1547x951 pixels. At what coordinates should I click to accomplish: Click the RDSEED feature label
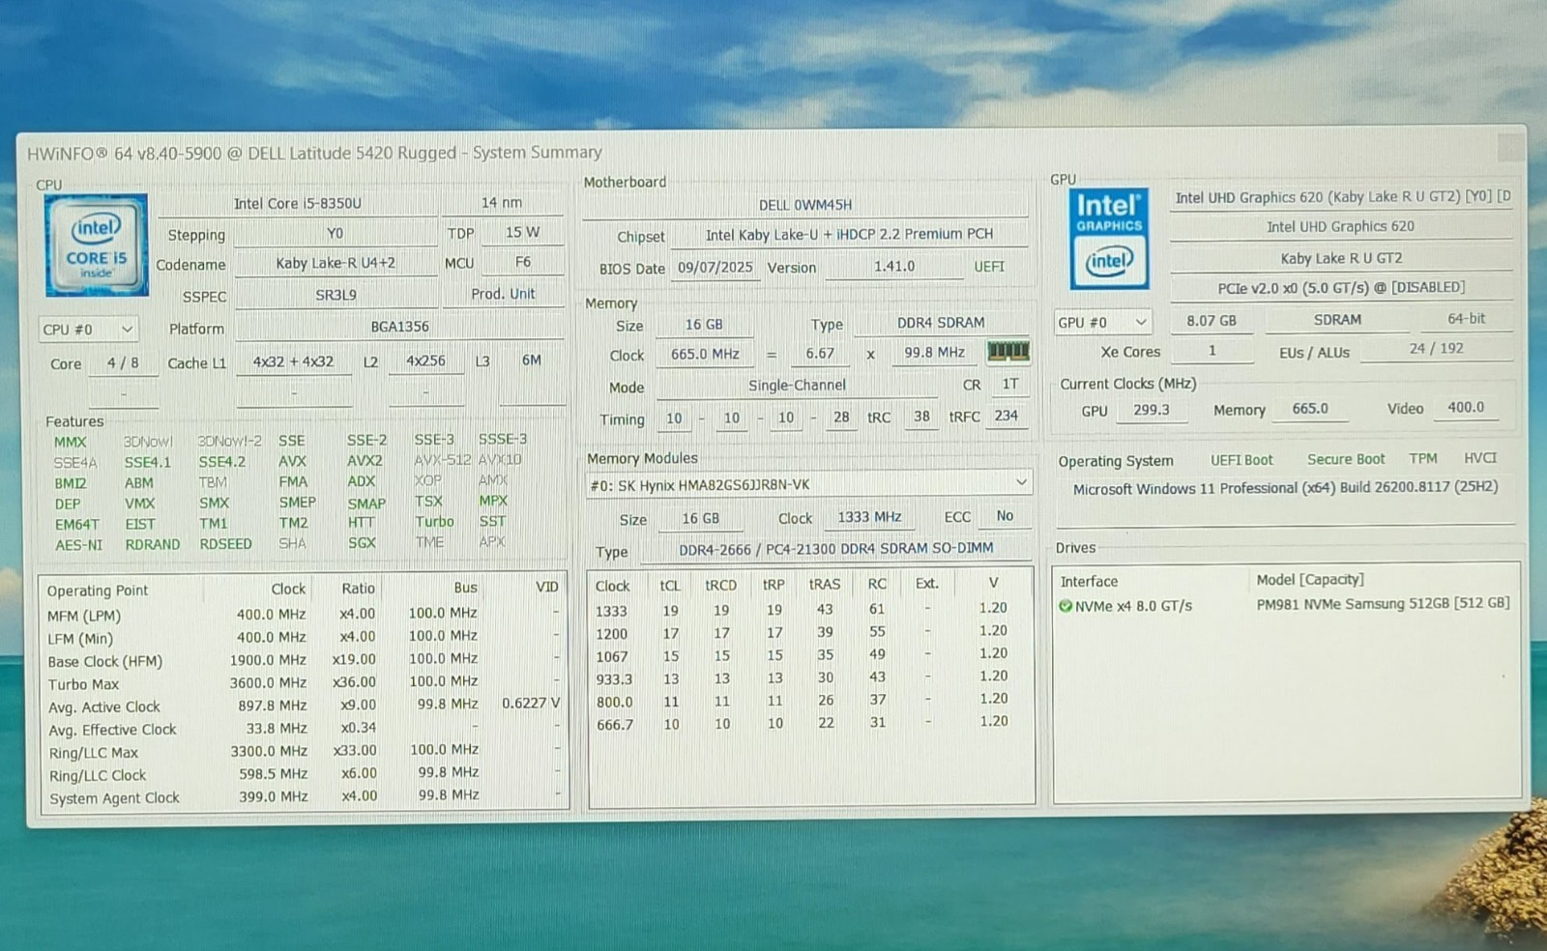pyautogui.click(x=225, y=544)
